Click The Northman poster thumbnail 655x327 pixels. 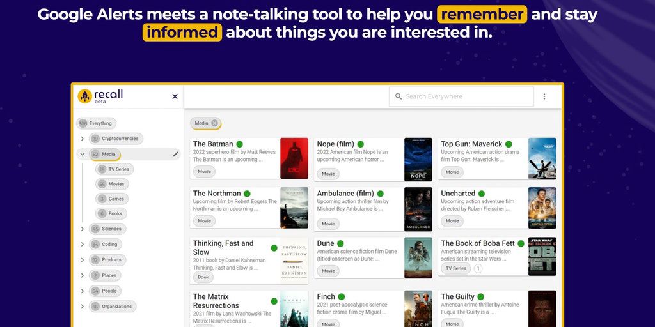pos(294,208)
